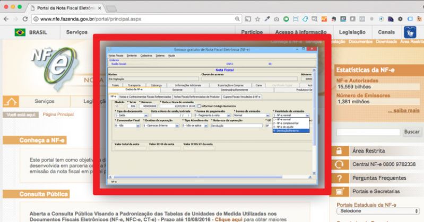Click the question mark icon for Perguntas Frequentes

tap(339, 178)
